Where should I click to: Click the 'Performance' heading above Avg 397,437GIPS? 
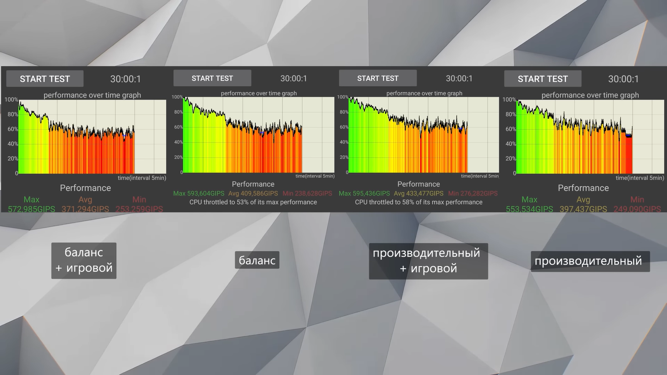point(583,188)
